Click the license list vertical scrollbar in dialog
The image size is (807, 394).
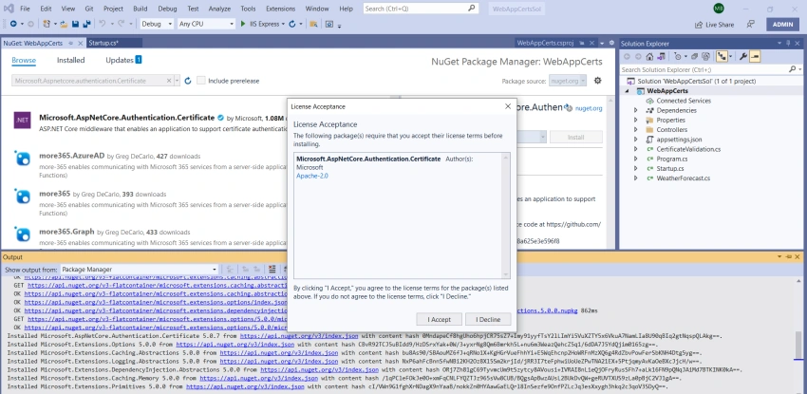506,216
